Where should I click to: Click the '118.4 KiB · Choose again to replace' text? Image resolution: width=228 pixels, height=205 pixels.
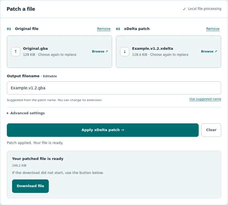pyautogui.click(x=160, y=54)
